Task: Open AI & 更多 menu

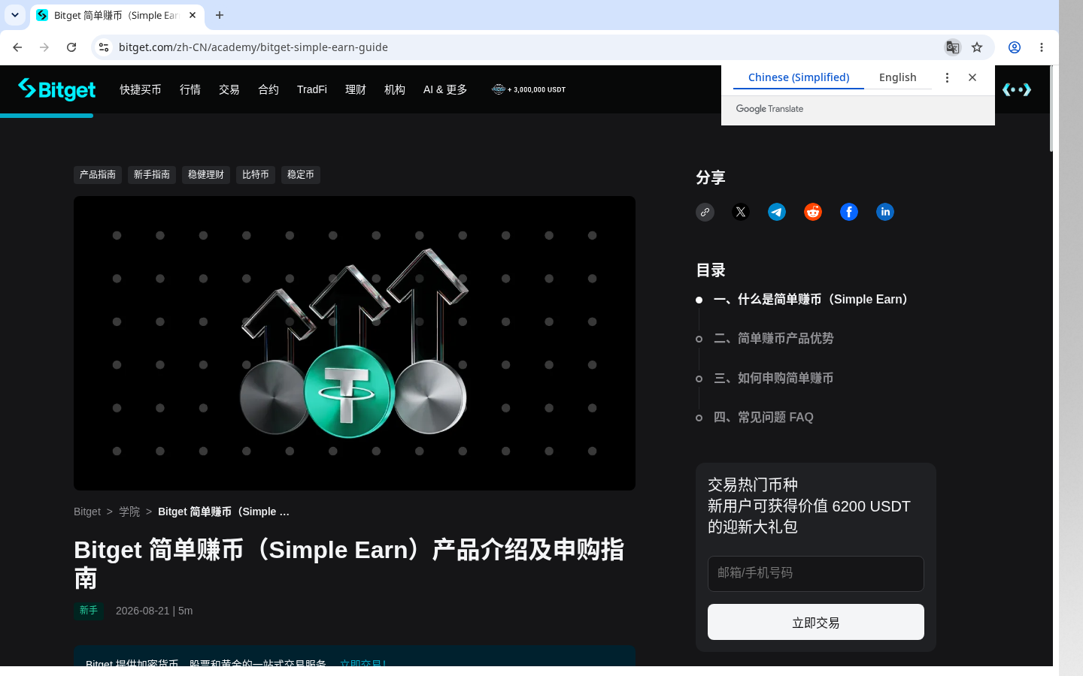Action: pos(445,89)
